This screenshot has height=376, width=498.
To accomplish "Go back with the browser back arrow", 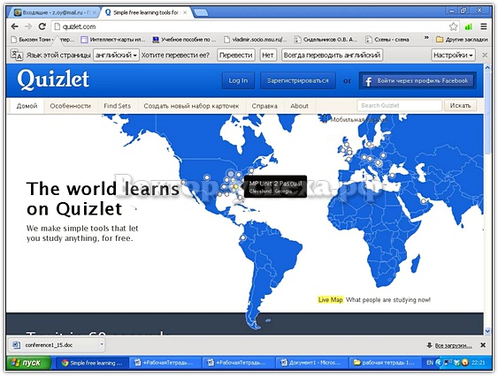I will click(x=15, y=26).
